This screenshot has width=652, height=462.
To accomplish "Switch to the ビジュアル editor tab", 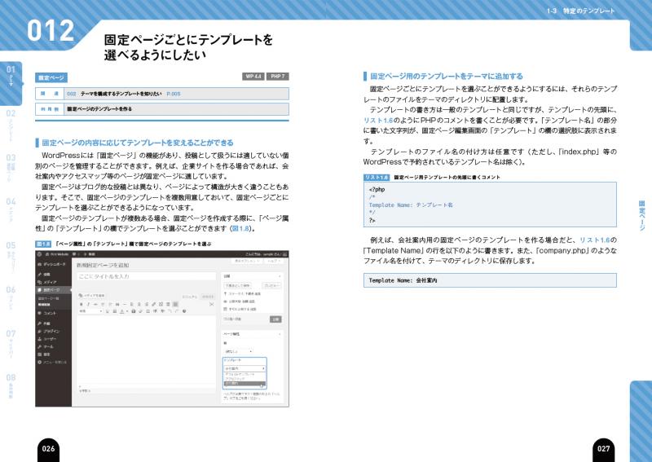I will (190, 297).
